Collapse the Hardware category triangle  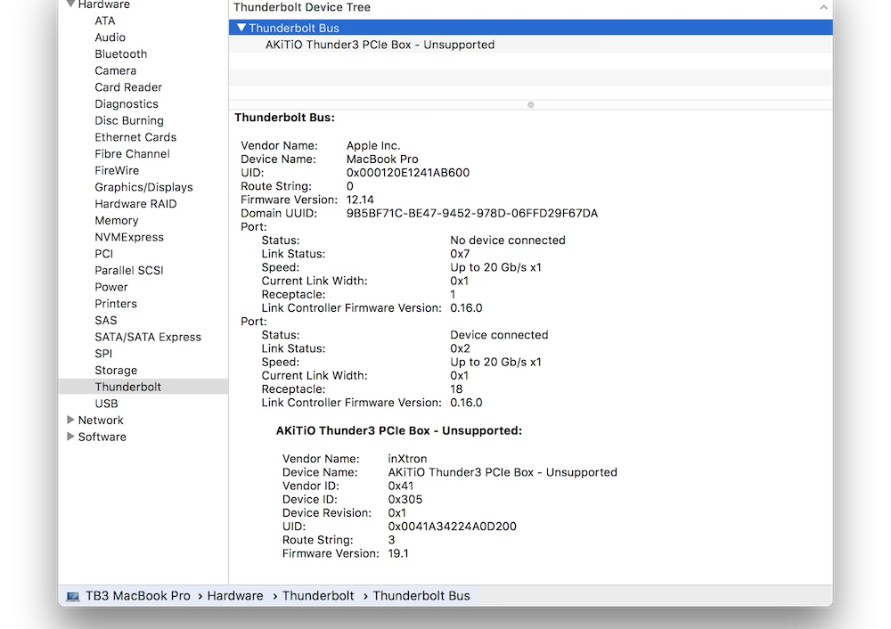[x=71, y=4]
